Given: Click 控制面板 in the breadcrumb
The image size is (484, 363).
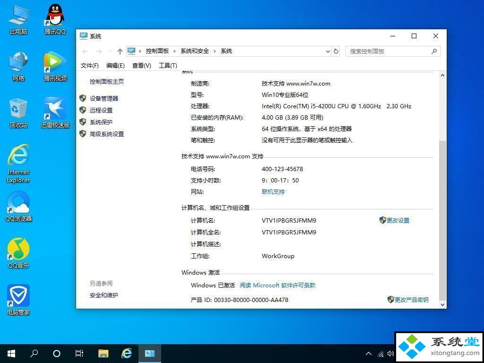Looking at the screenshot, I should click(157, 51).
